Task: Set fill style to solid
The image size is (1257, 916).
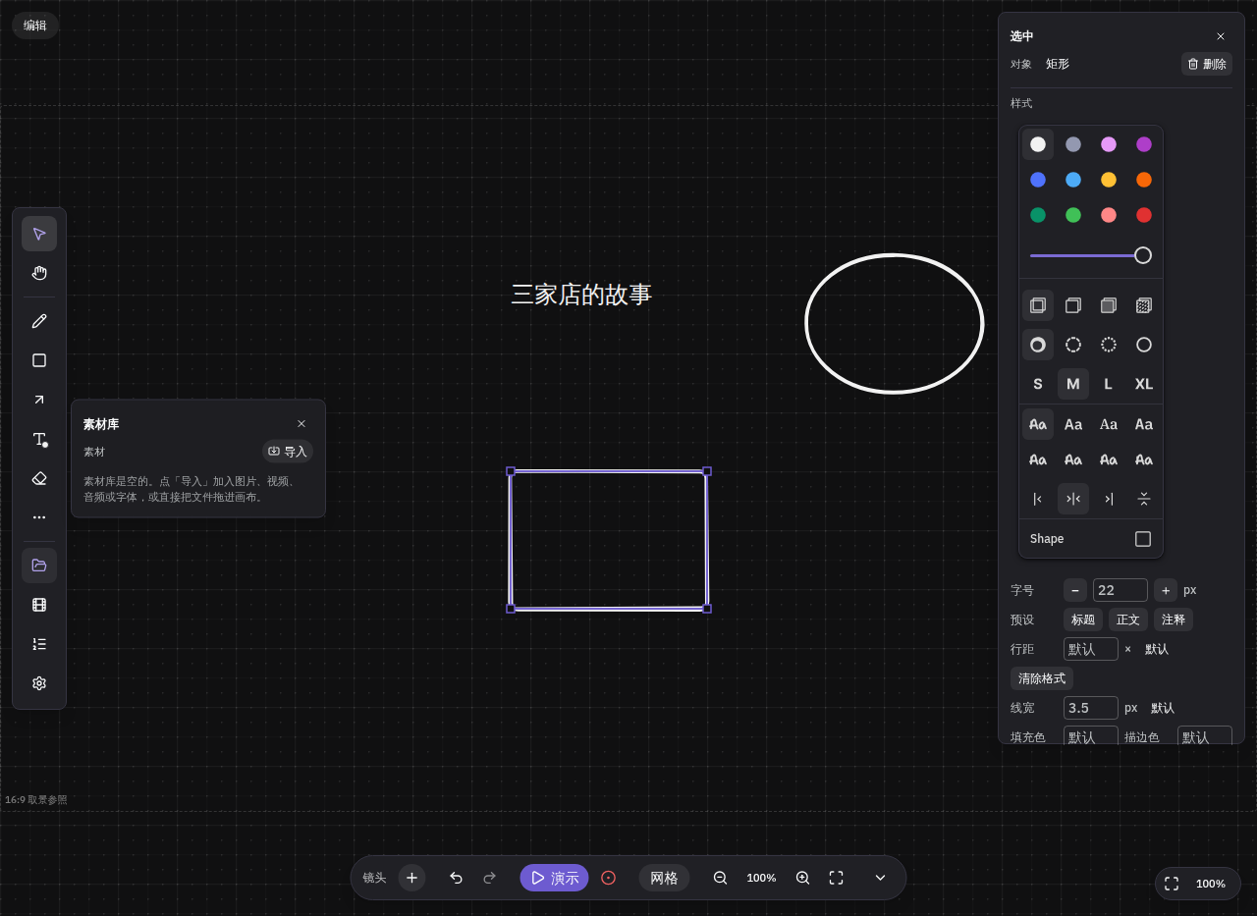Action: [x=1109, y=305]
